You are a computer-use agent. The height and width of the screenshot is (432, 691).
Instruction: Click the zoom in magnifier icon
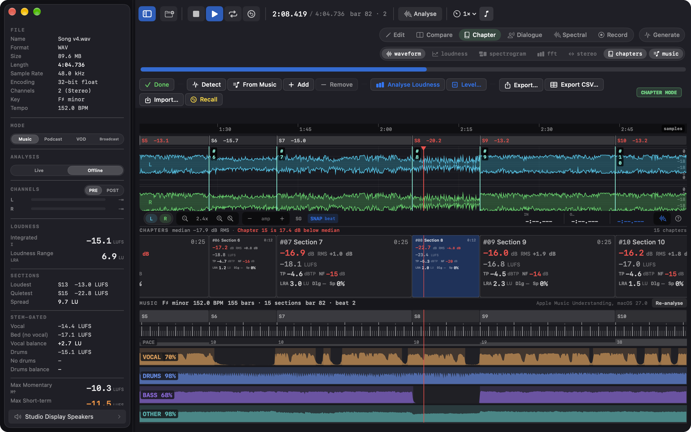(219, 219)
